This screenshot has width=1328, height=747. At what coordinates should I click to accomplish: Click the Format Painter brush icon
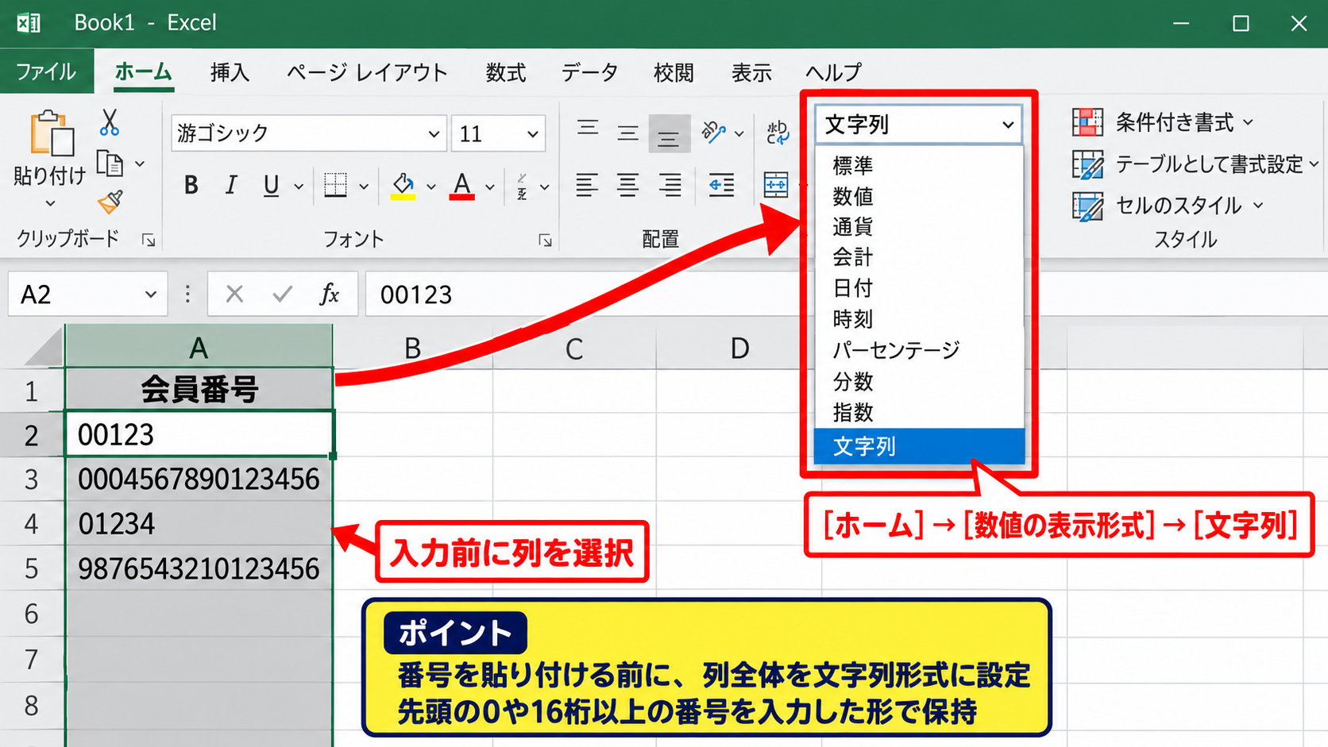pyautogui.click(x=110, y=202)
